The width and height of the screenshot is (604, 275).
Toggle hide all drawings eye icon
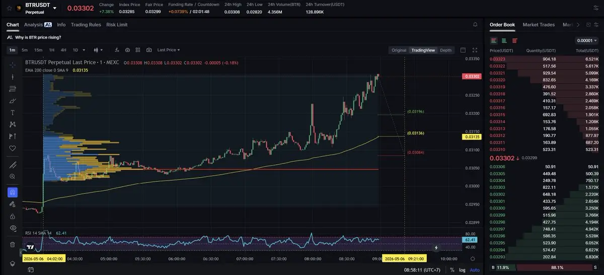(x=13, y=228)
